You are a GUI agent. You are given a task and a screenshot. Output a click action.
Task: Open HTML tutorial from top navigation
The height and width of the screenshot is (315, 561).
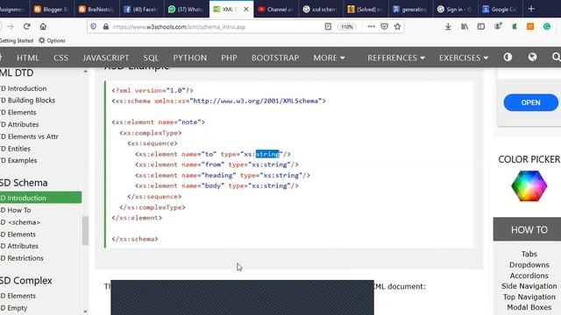(27, 58)
